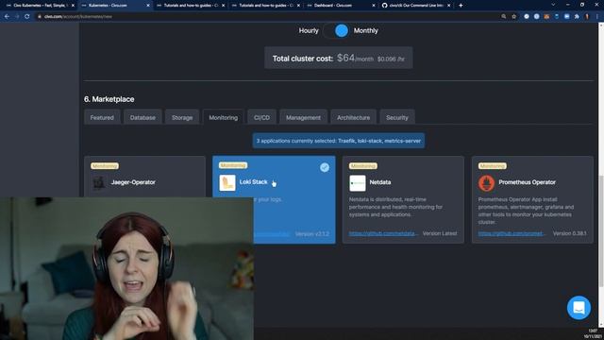Click the Loki Stack app icon

(x=227, y=182)
